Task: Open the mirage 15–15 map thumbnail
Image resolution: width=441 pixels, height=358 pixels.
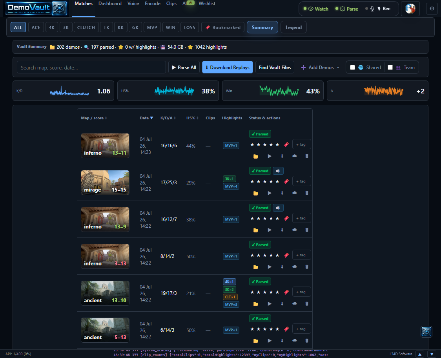Action: (105, 183)
